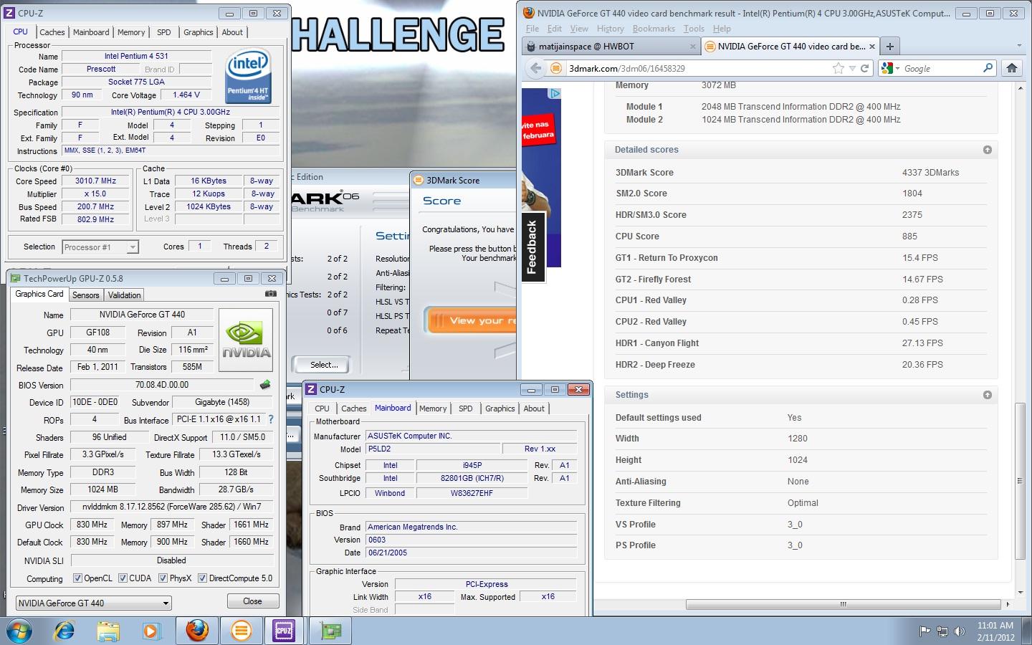Viewport: 1032px width, 645px height.
Task: Open Graphics tab in lower CPU-Z window
Action: coord(500,408)
